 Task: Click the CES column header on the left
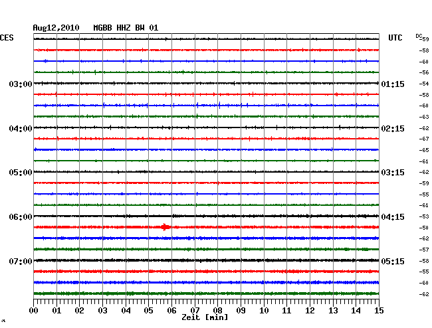point(7,38)
